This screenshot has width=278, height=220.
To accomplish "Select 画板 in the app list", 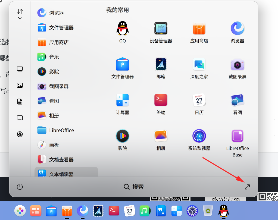I will (x=66, y=145).
